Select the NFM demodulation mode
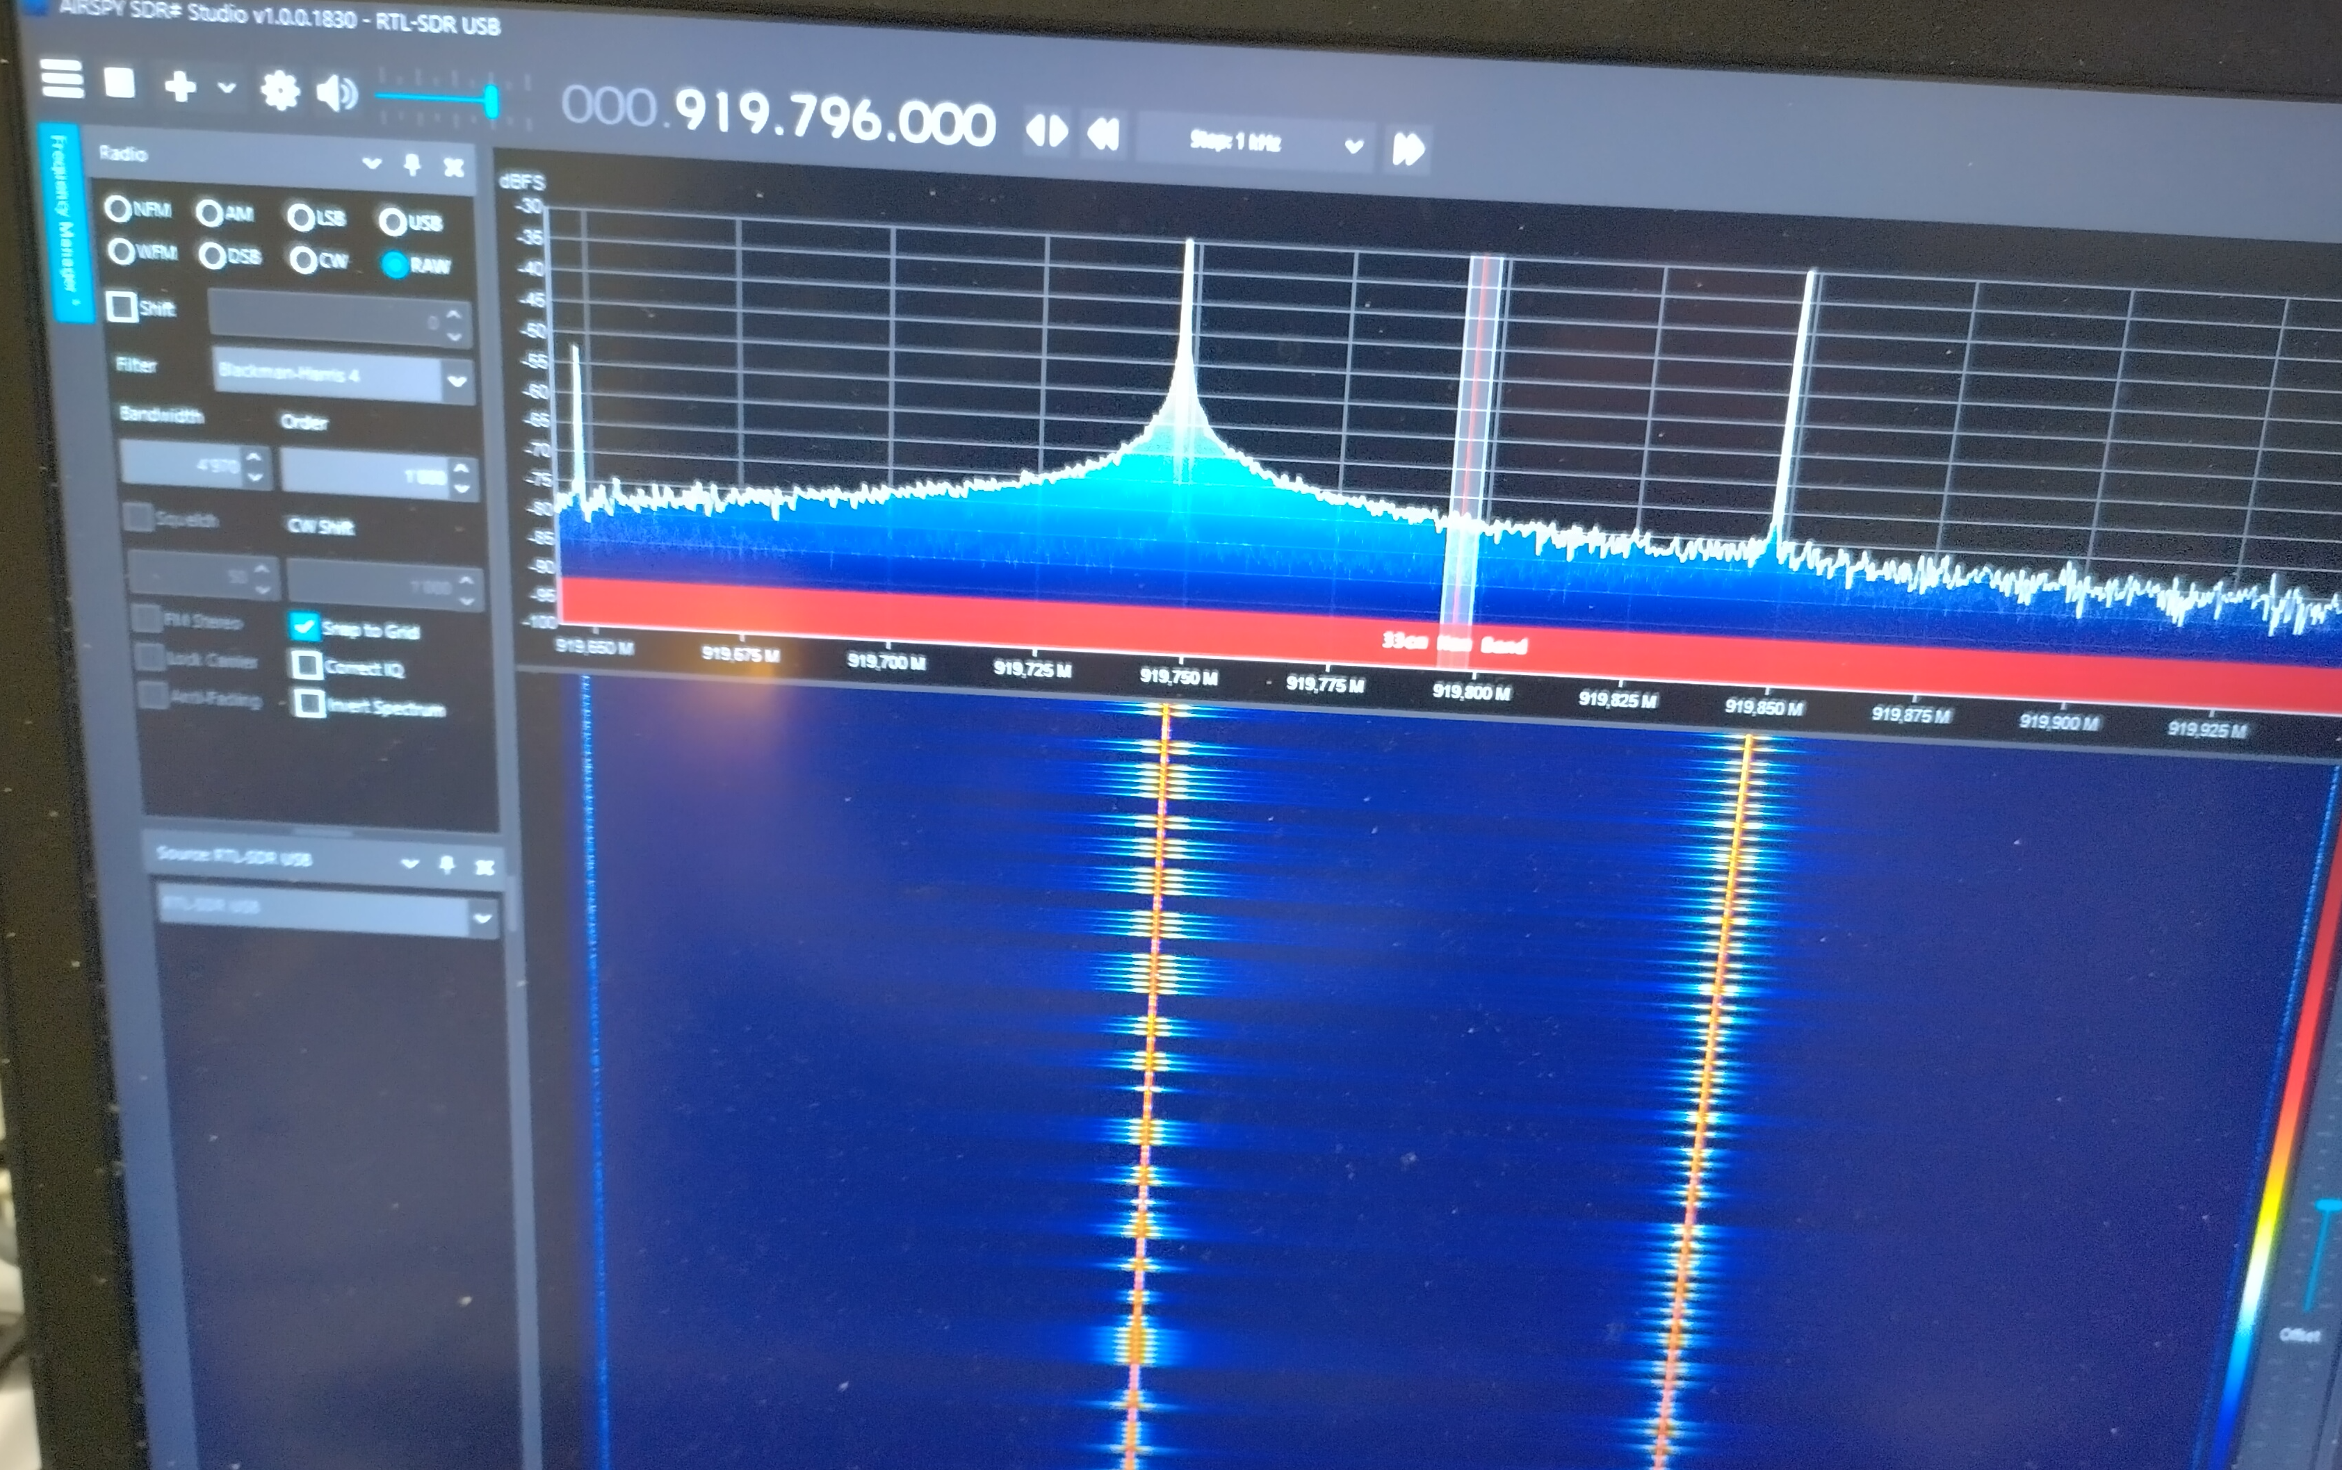2342x1470 pixels. [x=119, y=208]
